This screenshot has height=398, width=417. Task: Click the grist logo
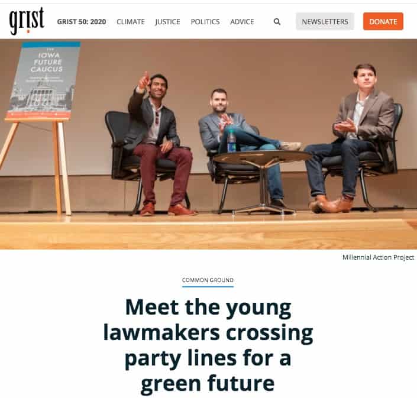point(27,21)
